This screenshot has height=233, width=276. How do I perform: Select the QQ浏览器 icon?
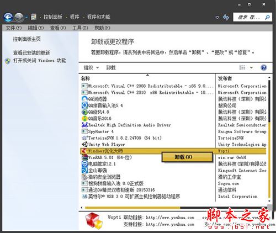click(x=84, y=99)
